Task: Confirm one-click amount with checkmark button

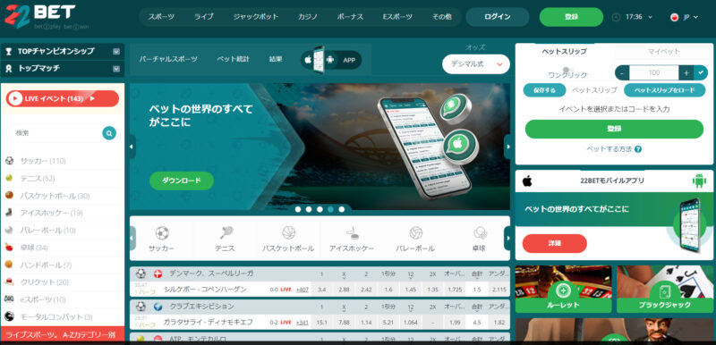Action: click(x=701, y=72)
